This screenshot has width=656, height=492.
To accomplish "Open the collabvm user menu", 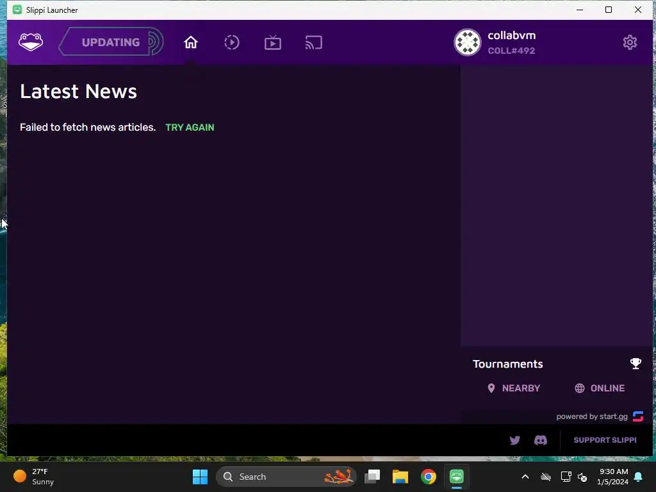I will tap(495, 42).
